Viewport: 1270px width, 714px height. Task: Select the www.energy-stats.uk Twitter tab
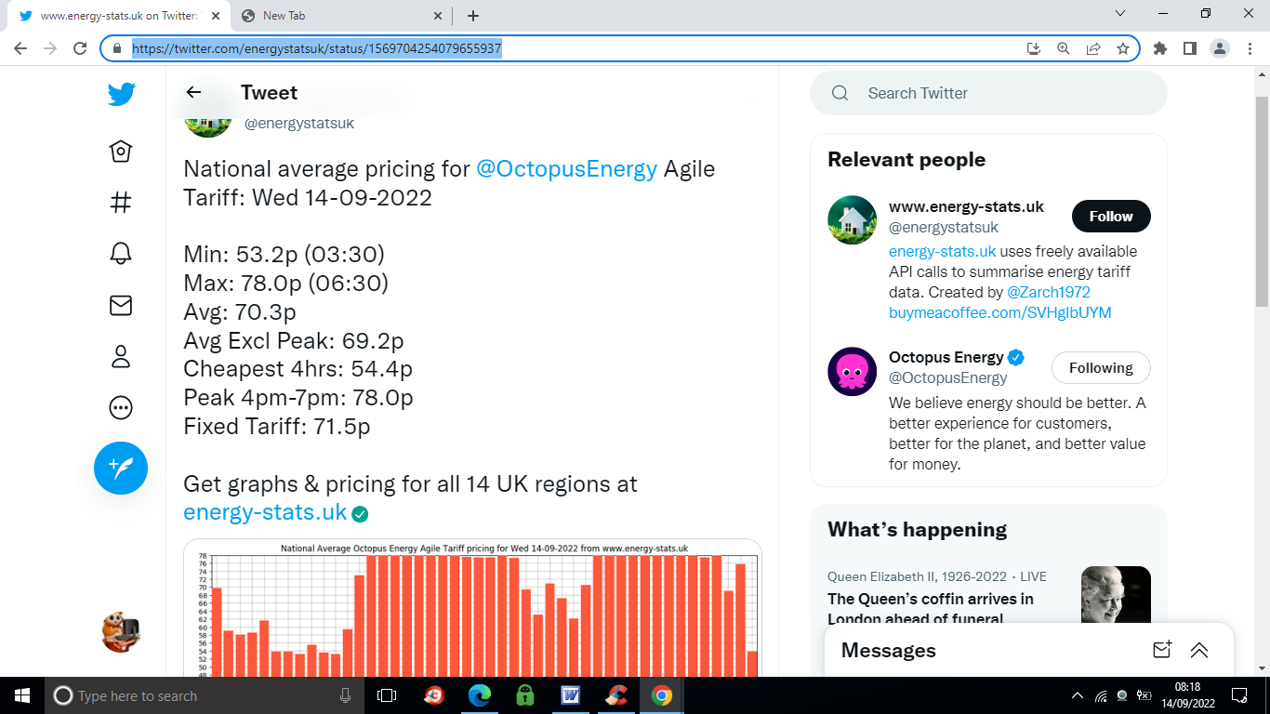116,15
